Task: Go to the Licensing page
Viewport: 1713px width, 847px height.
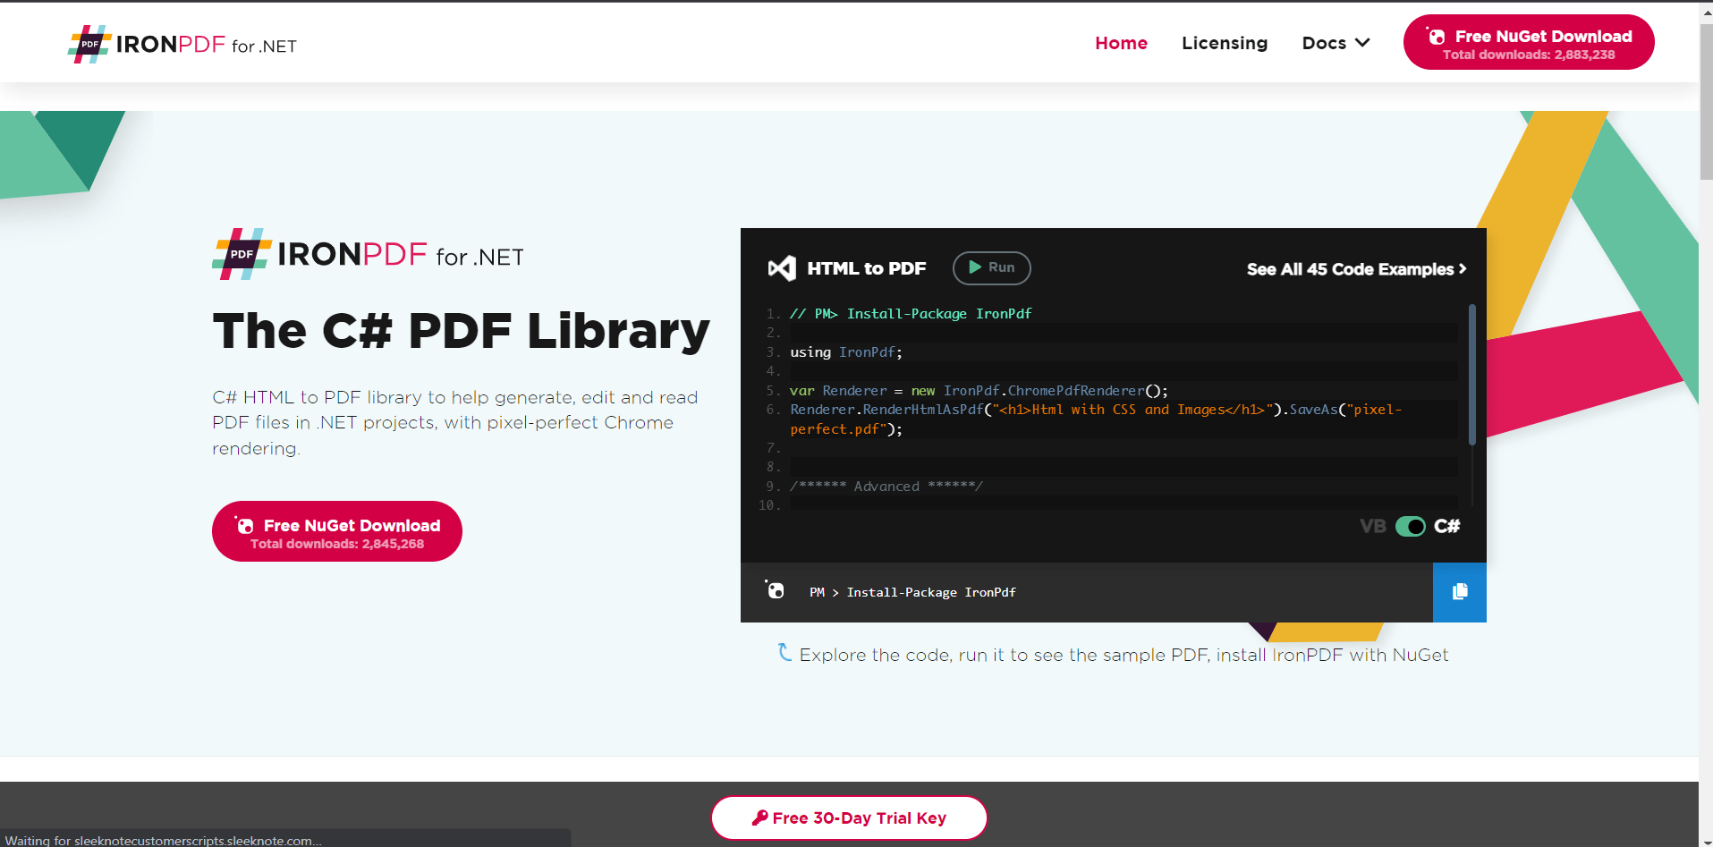Action: (1225, 43)
